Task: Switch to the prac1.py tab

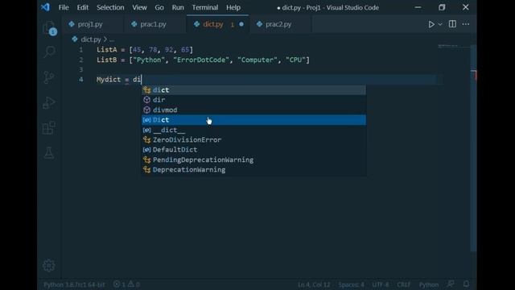Action: tap(154, 24)
